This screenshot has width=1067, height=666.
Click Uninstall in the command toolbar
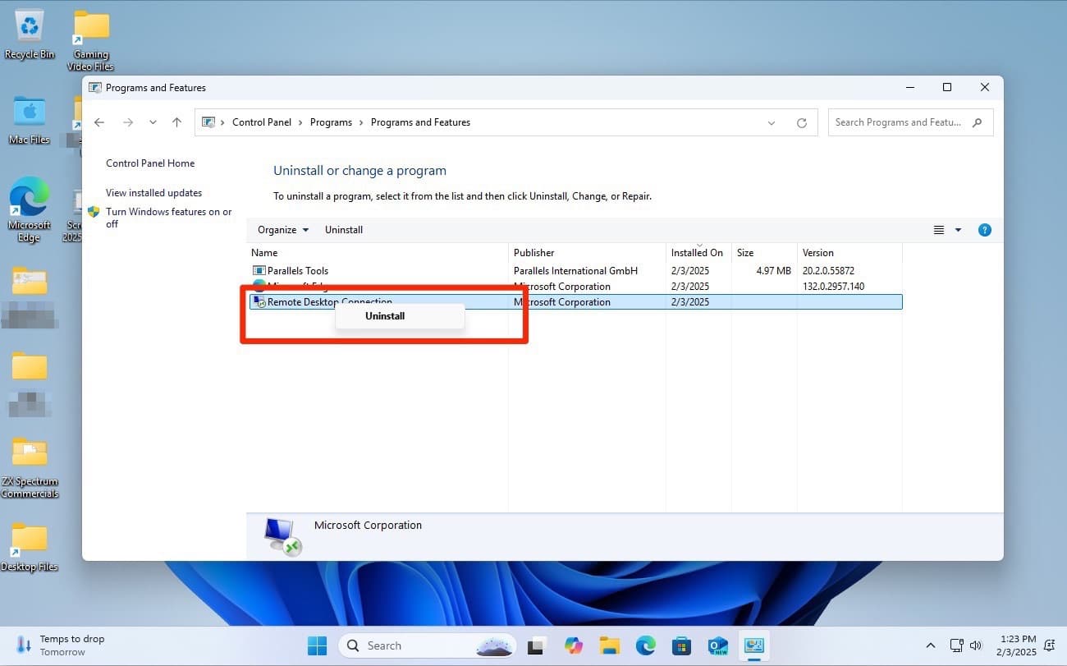(344, 230)
